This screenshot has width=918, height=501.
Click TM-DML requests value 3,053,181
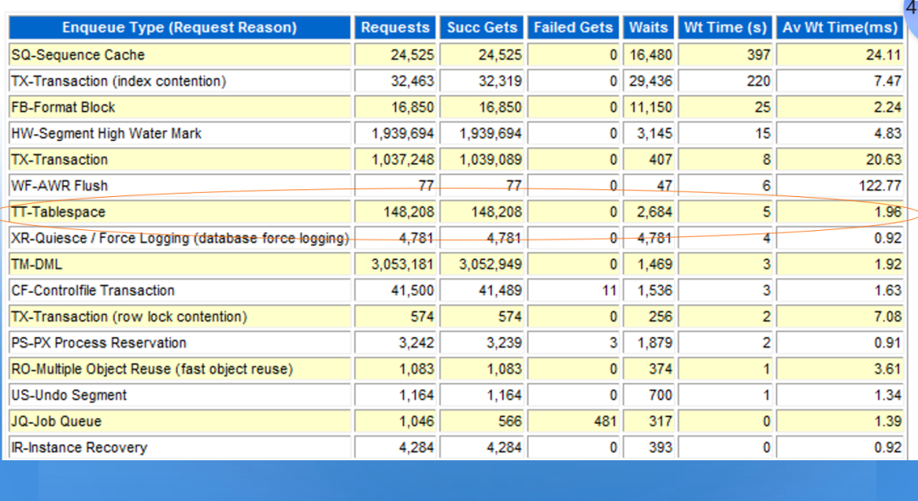(403, 264)
